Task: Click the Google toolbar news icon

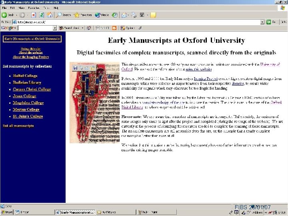Action: (x=89, y=28)
